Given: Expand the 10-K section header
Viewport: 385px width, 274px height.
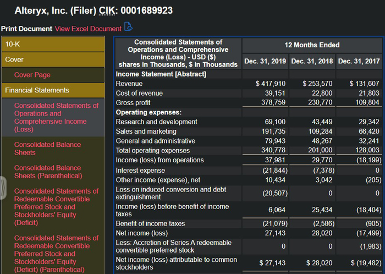Looking at the screenshot, I should pos(52,44).
